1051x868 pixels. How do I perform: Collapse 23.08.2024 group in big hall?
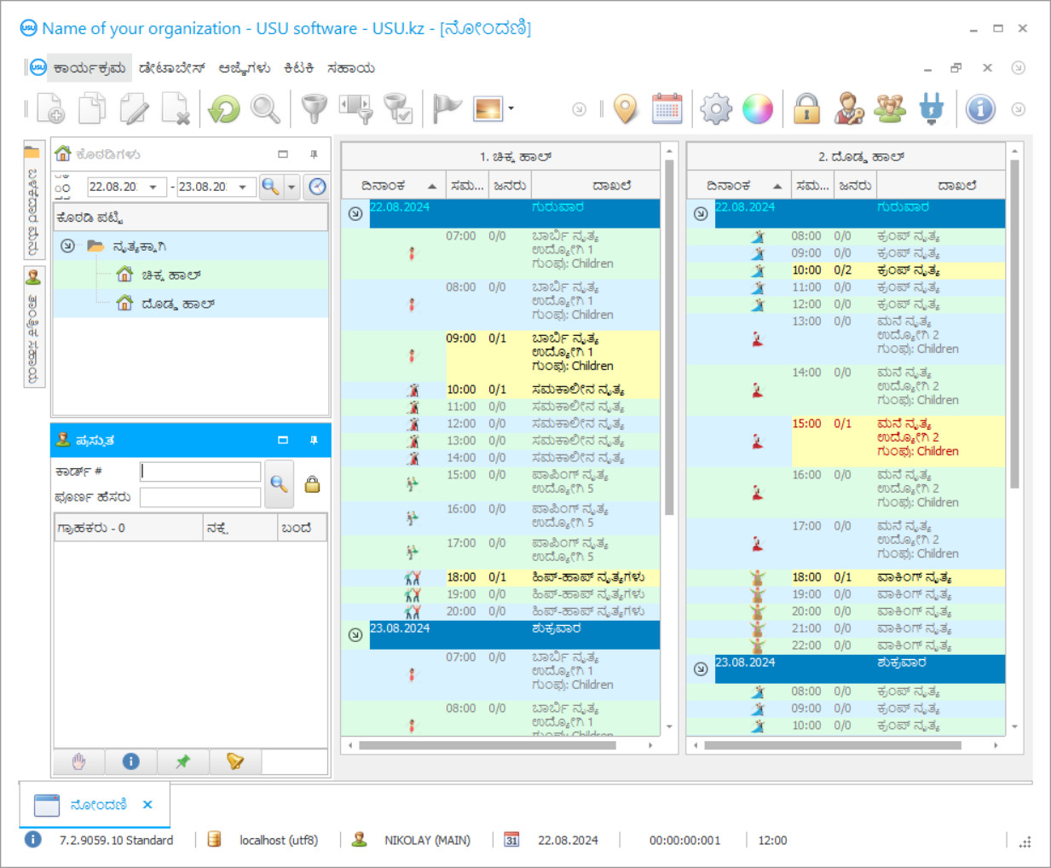[701, 668]
